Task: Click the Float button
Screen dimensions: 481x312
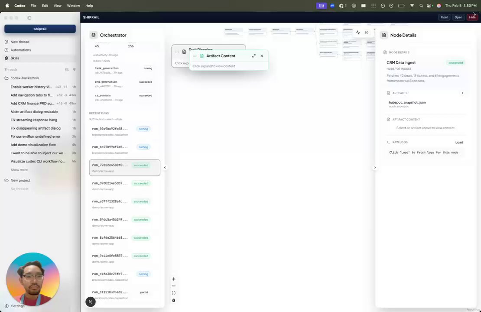Action: point(444,17)
